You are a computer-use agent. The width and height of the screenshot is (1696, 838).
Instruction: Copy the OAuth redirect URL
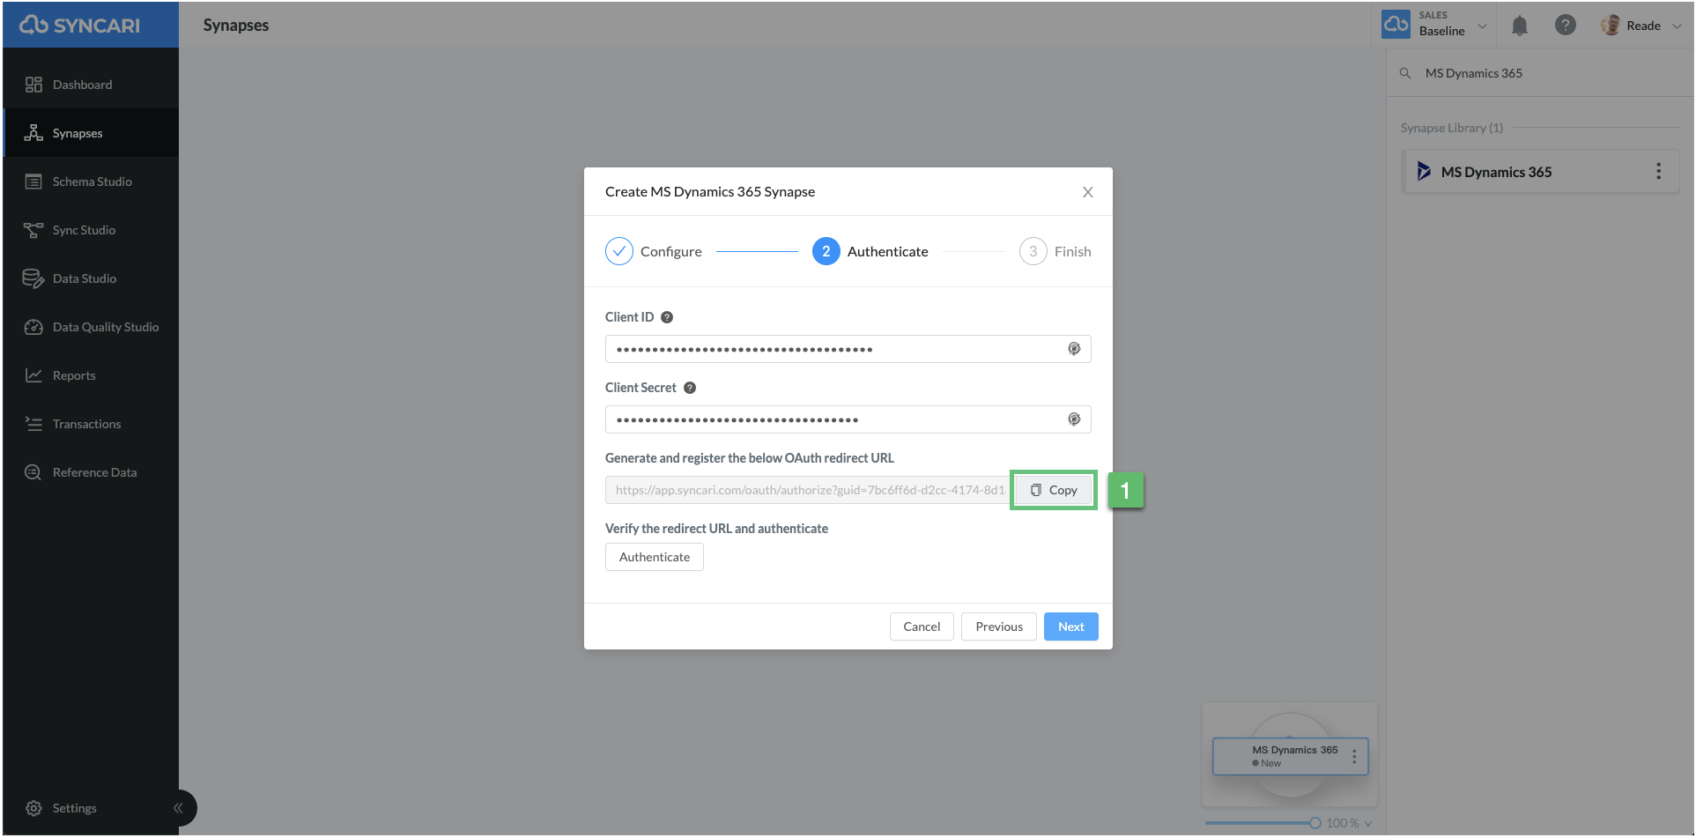click(x=1054, y=490)
